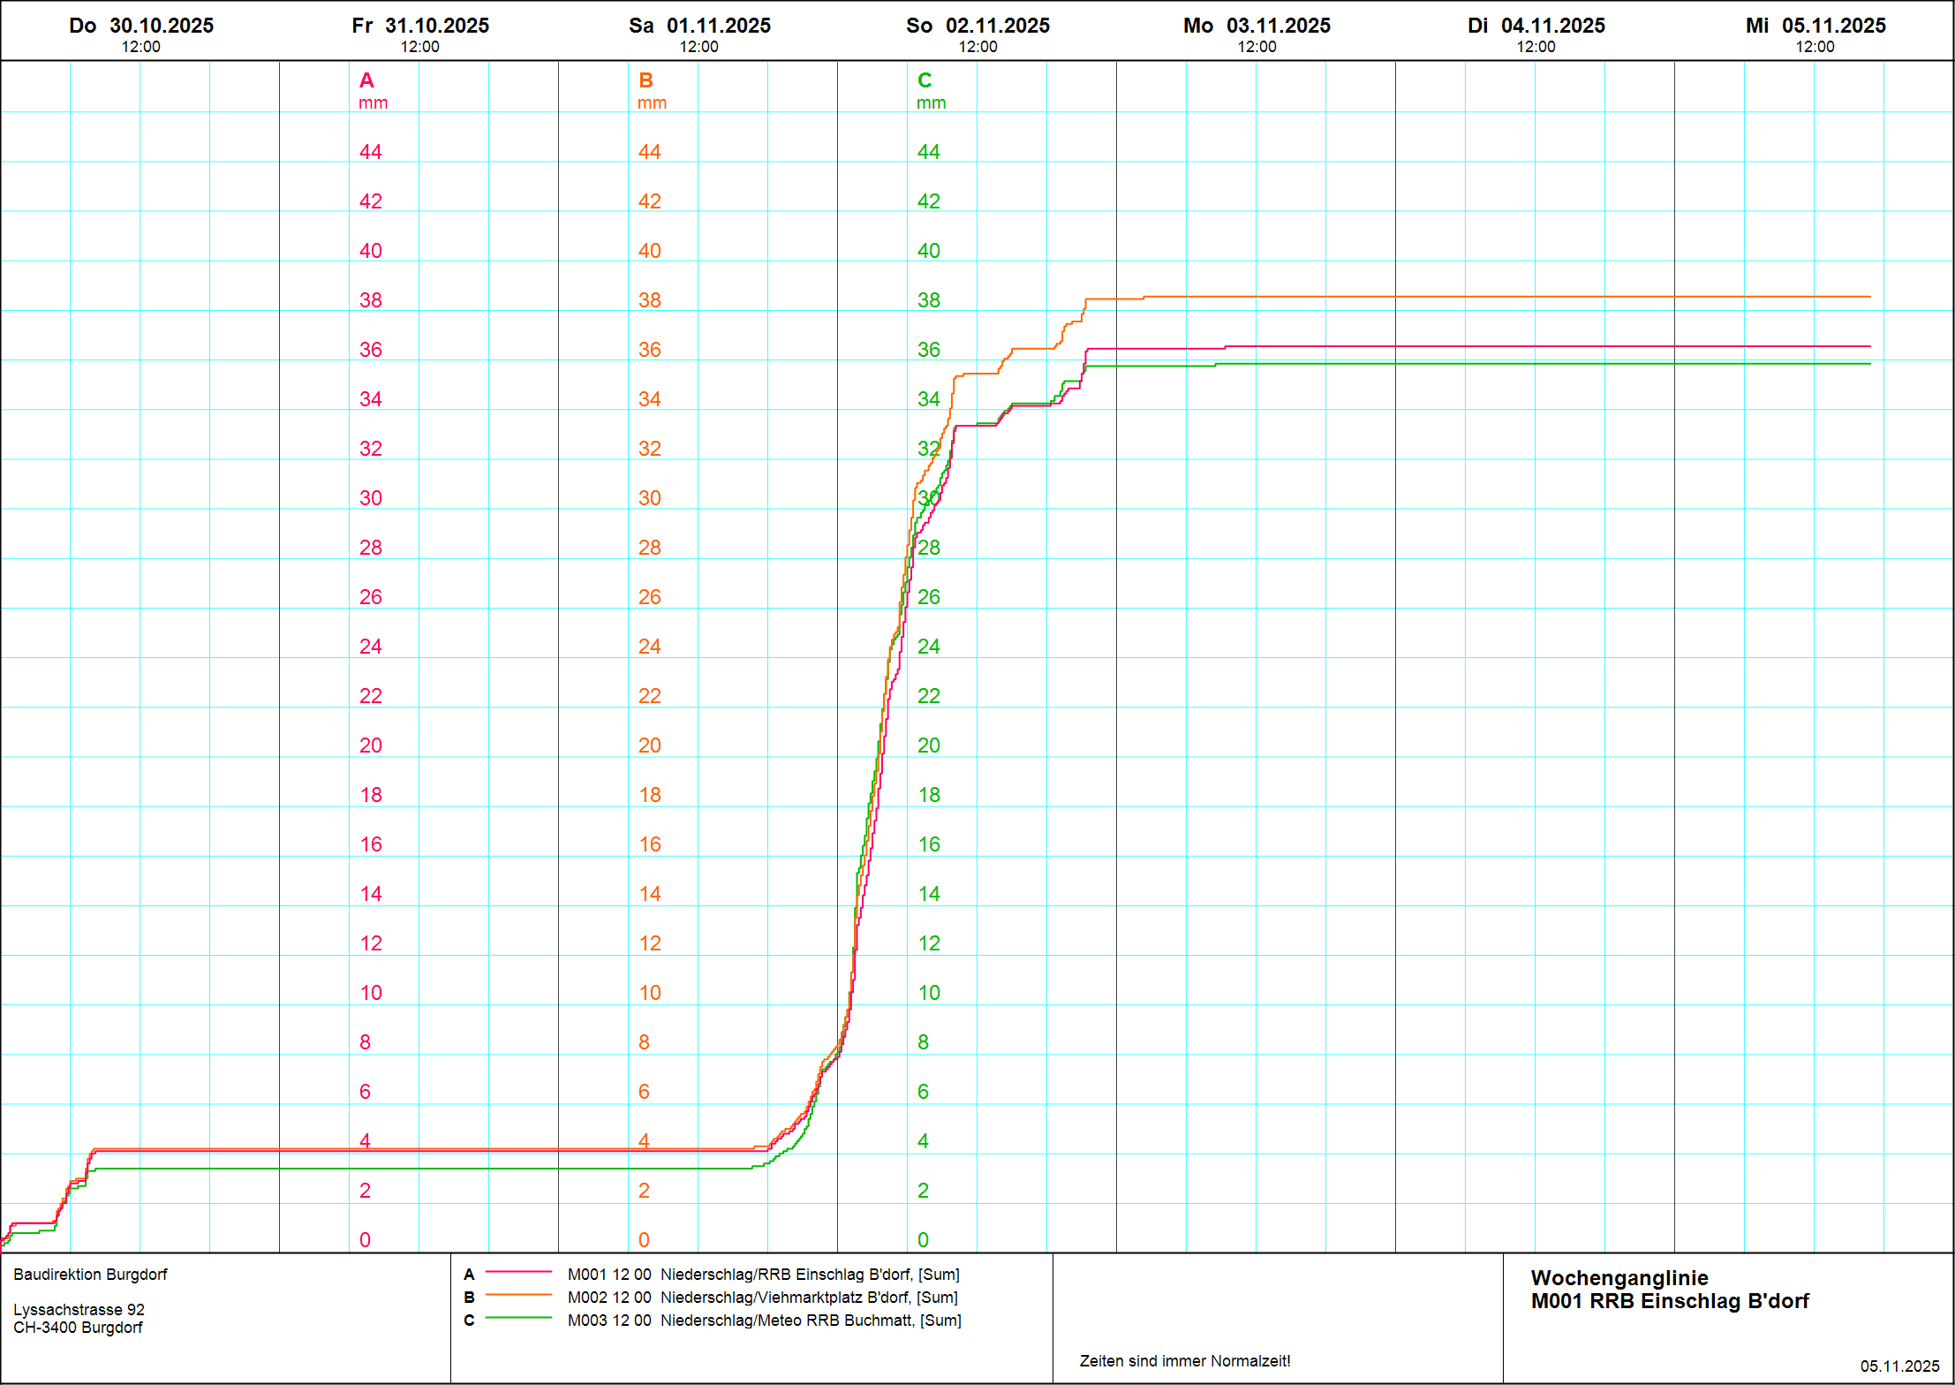Viewport: 1955px width, 1385px height.
Task: Click the orange legend line for series B
Action: (x=518, y=1295)
